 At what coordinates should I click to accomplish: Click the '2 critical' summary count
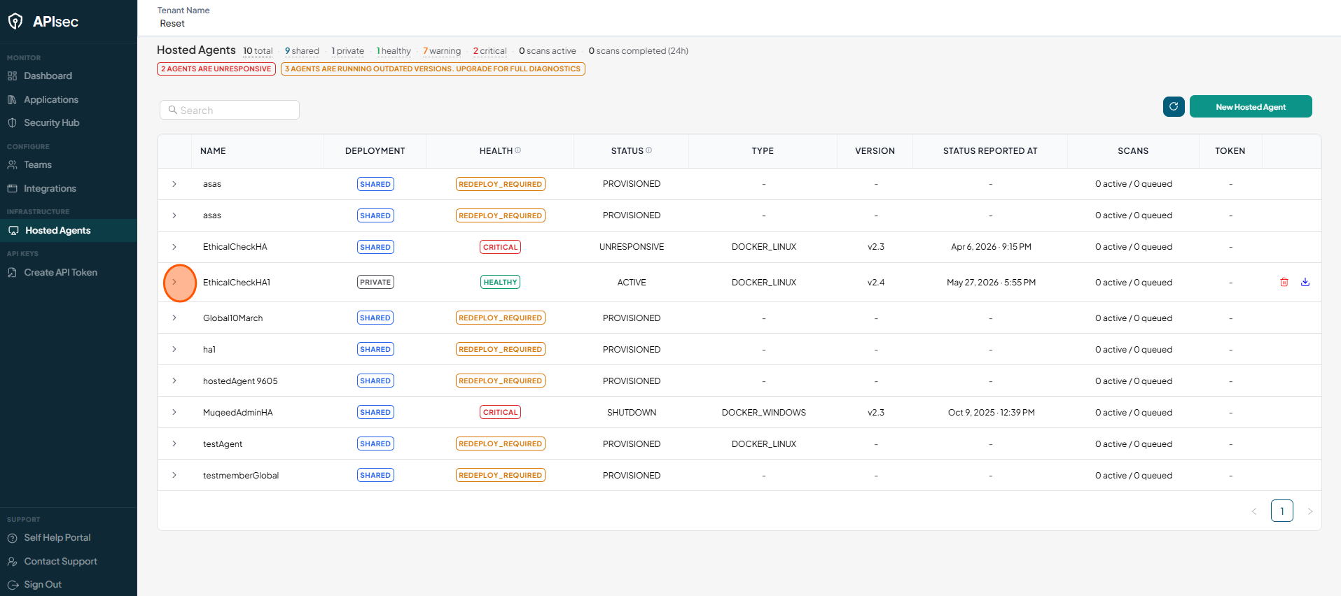point(489,51)
